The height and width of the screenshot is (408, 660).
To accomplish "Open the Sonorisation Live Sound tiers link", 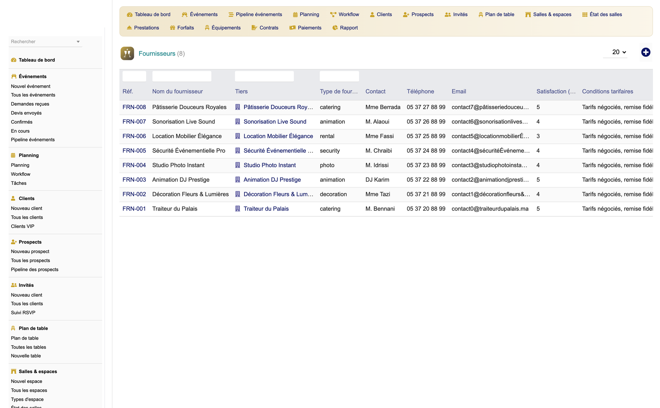I will 275,122.
